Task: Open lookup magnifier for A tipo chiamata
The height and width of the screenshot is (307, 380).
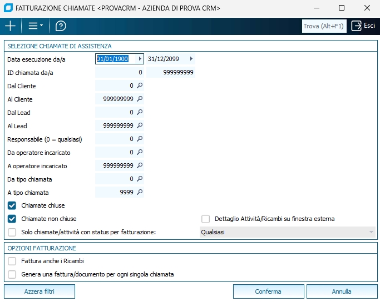Action: pos(140,192)
